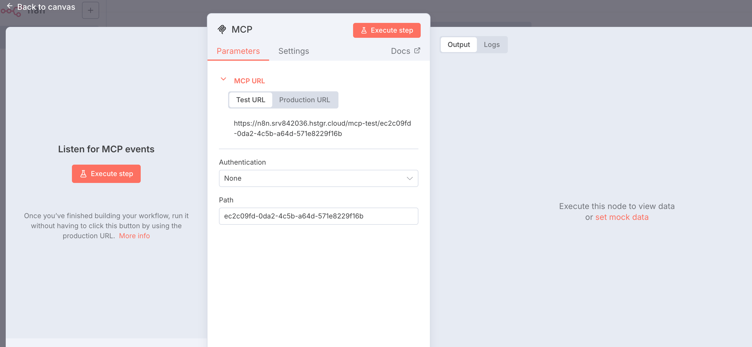Open the Parameters tab
Screen dimensions: 752x347
[x=238, y=51]
